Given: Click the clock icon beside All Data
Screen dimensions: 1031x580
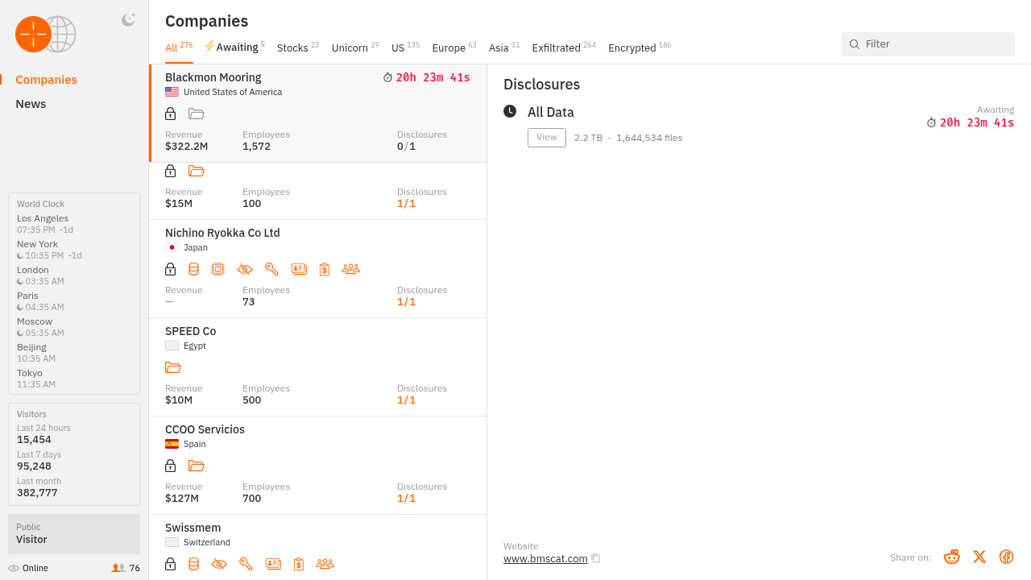Looking at the screenshot, I should 510,111.
